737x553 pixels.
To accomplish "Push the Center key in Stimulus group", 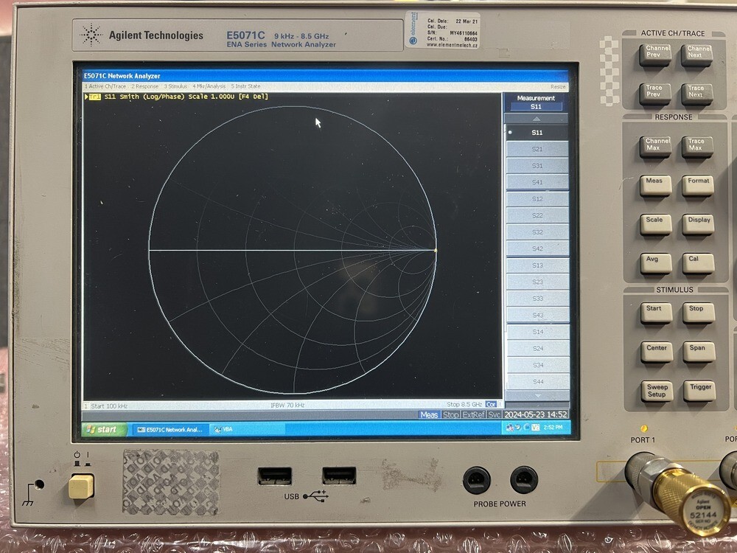I will click(x=657, y=352).
